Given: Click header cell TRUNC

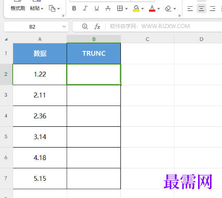Looking at the screenshot, I should pyautogui.click(x=94, y=54).
